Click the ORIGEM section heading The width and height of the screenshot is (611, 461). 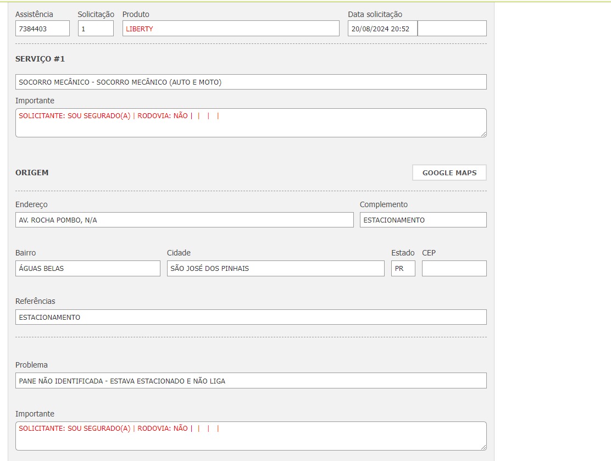pyautogui.click(x=32, y=173)
